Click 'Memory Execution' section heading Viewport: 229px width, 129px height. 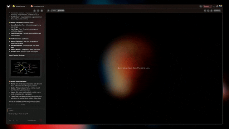[x=21, y=23]
